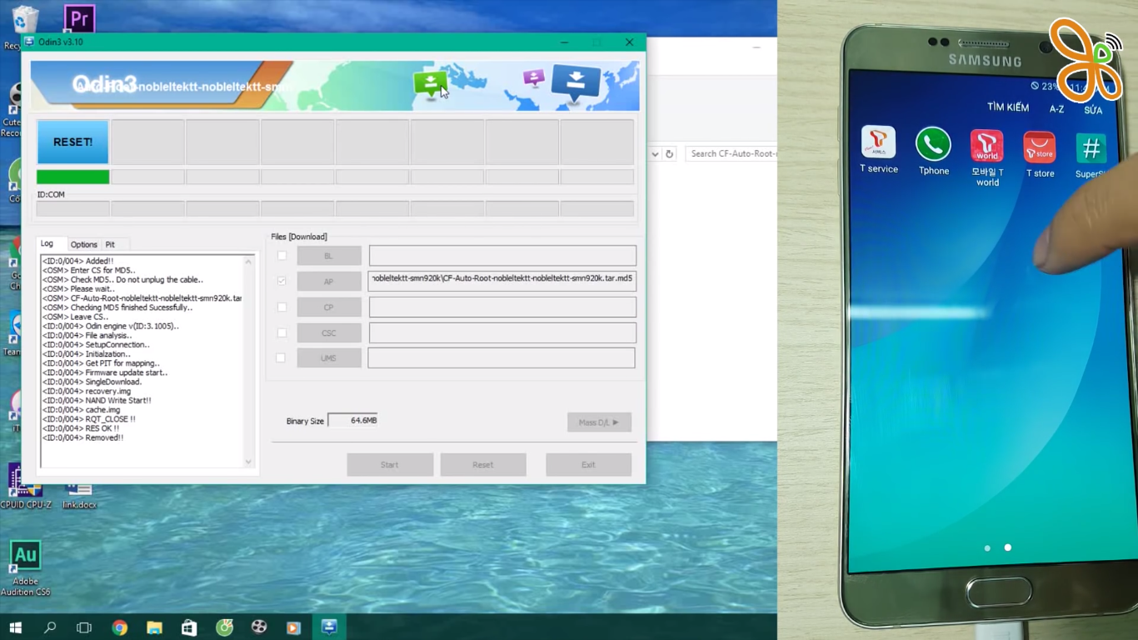Expand address dropdown in background Explorer window
Image resolution: width=1138 pixels, height=640 pixels.
(x=655, y=154)
